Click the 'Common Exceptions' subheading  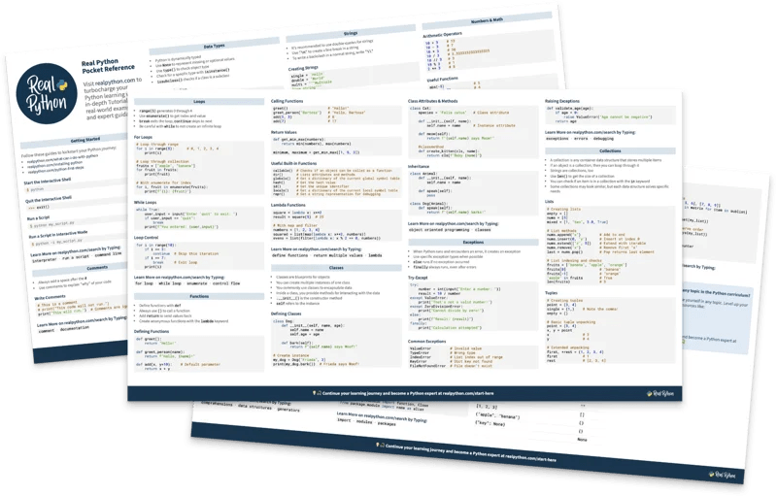(x=427, y=342)
